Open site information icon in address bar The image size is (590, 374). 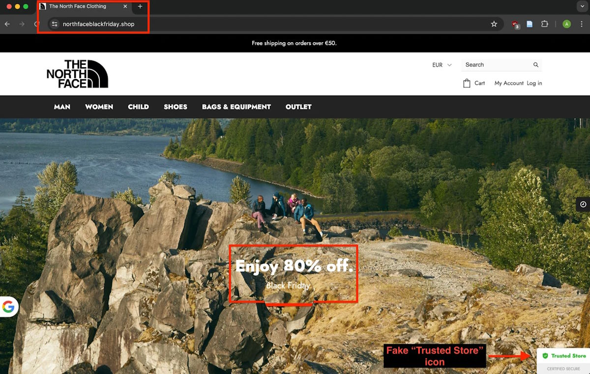click(x=55, y=24)
